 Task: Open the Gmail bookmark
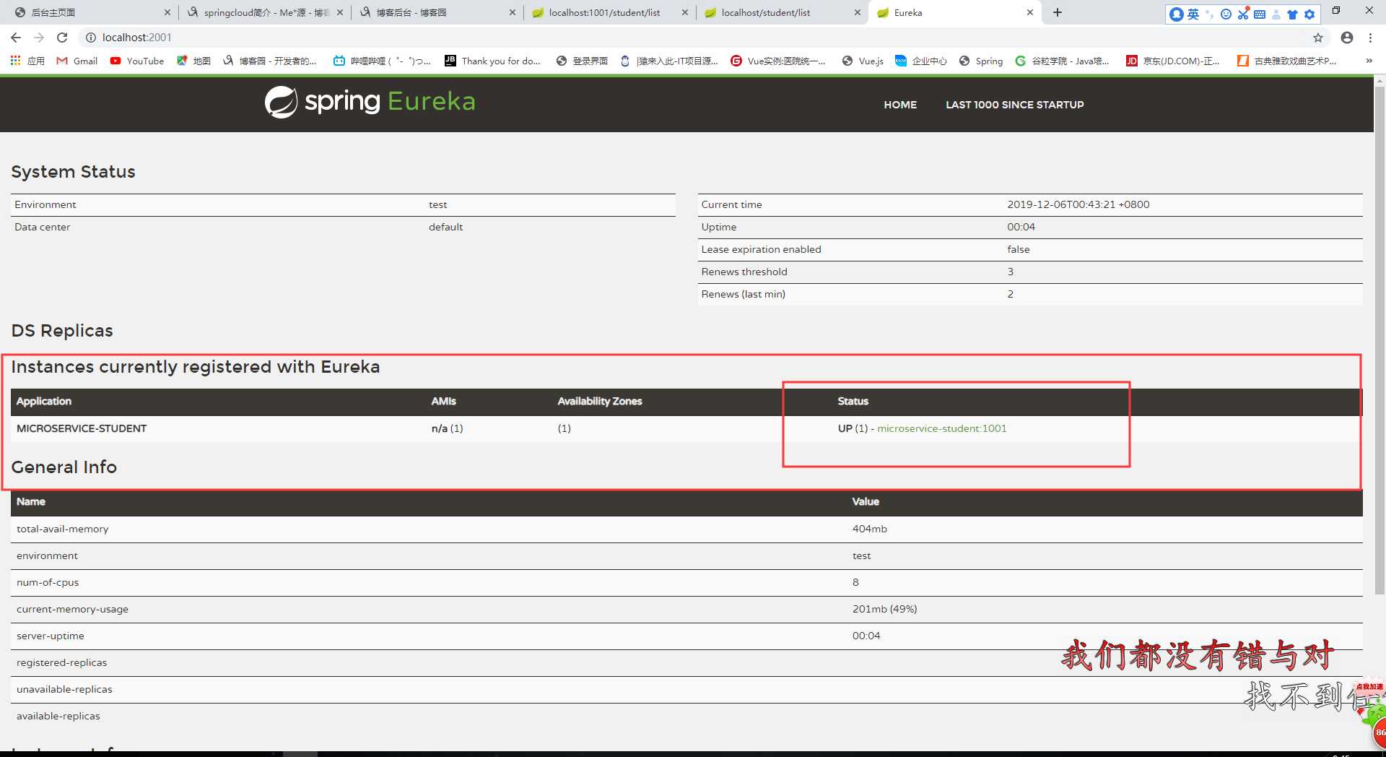[77, 61]
